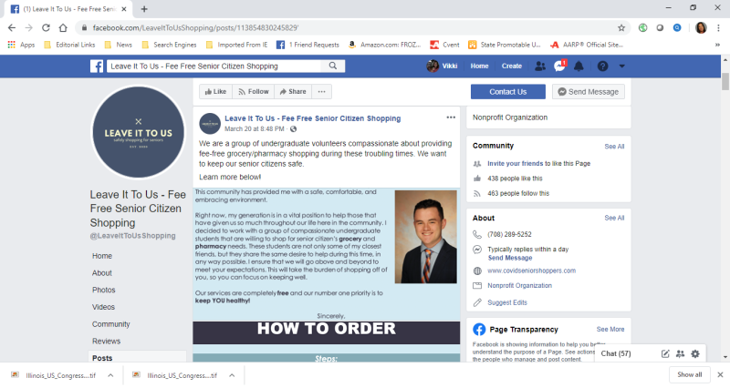This screenshot has height=388, width=730.
Task: Reload the page with the refresh icon
Action: click(x=46, y=28)
